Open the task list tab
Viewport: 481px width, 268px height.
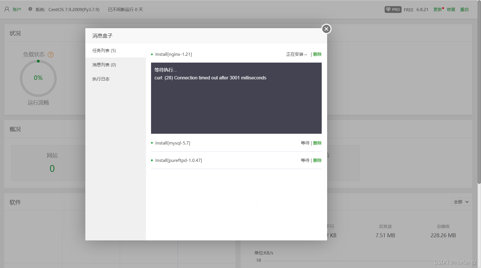click(x=115, y=50)
